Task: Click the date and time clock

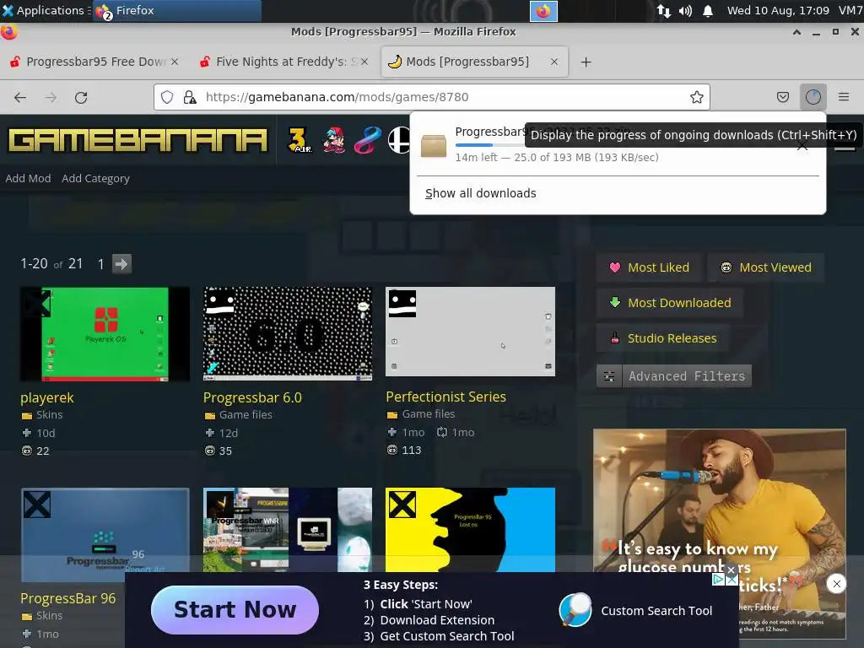Action: (777, 10)
